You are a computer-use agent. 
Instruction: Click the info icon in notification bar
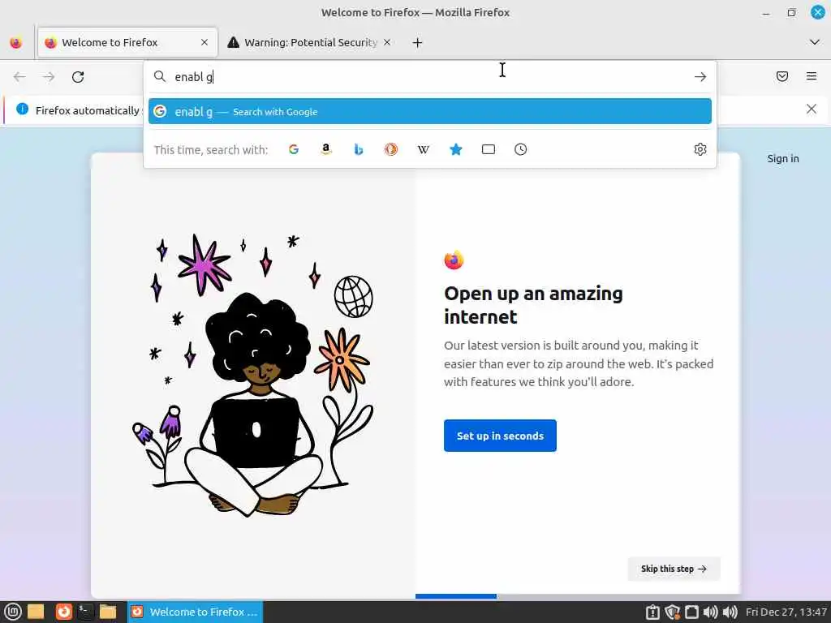[22, 110]
